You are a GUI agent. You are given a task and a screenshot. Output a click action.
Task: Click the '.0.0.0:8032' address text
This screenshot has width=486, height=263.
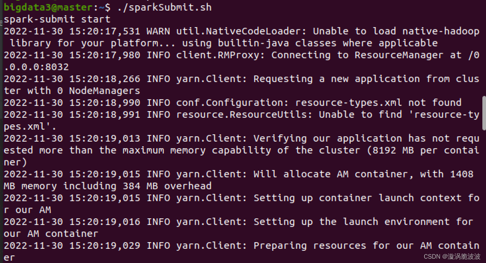pyautogui.click(x=36, y=67)
